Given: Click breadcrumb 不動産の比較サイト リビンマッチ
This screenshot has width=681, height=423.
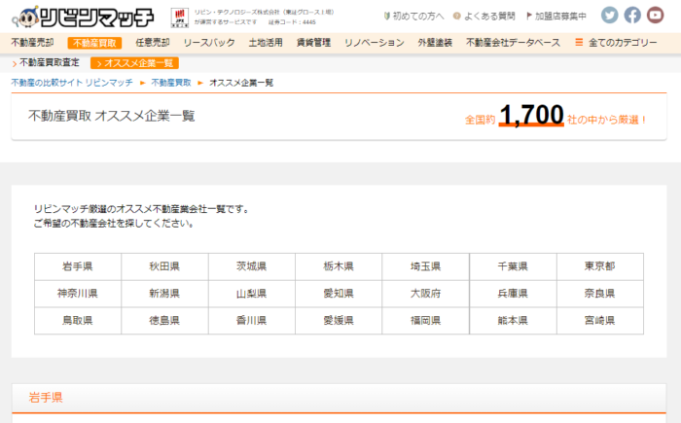Looking at the screenshot, I should [72, 83].
